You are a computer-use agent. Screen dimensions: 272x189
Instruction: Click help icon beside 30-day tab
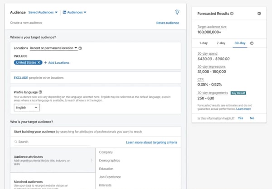[252, 43]
